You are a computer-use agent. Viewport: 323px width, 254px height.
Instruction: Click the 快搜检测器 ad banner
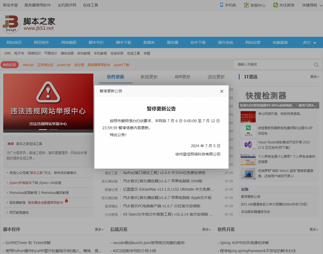(x=279, y=97)
